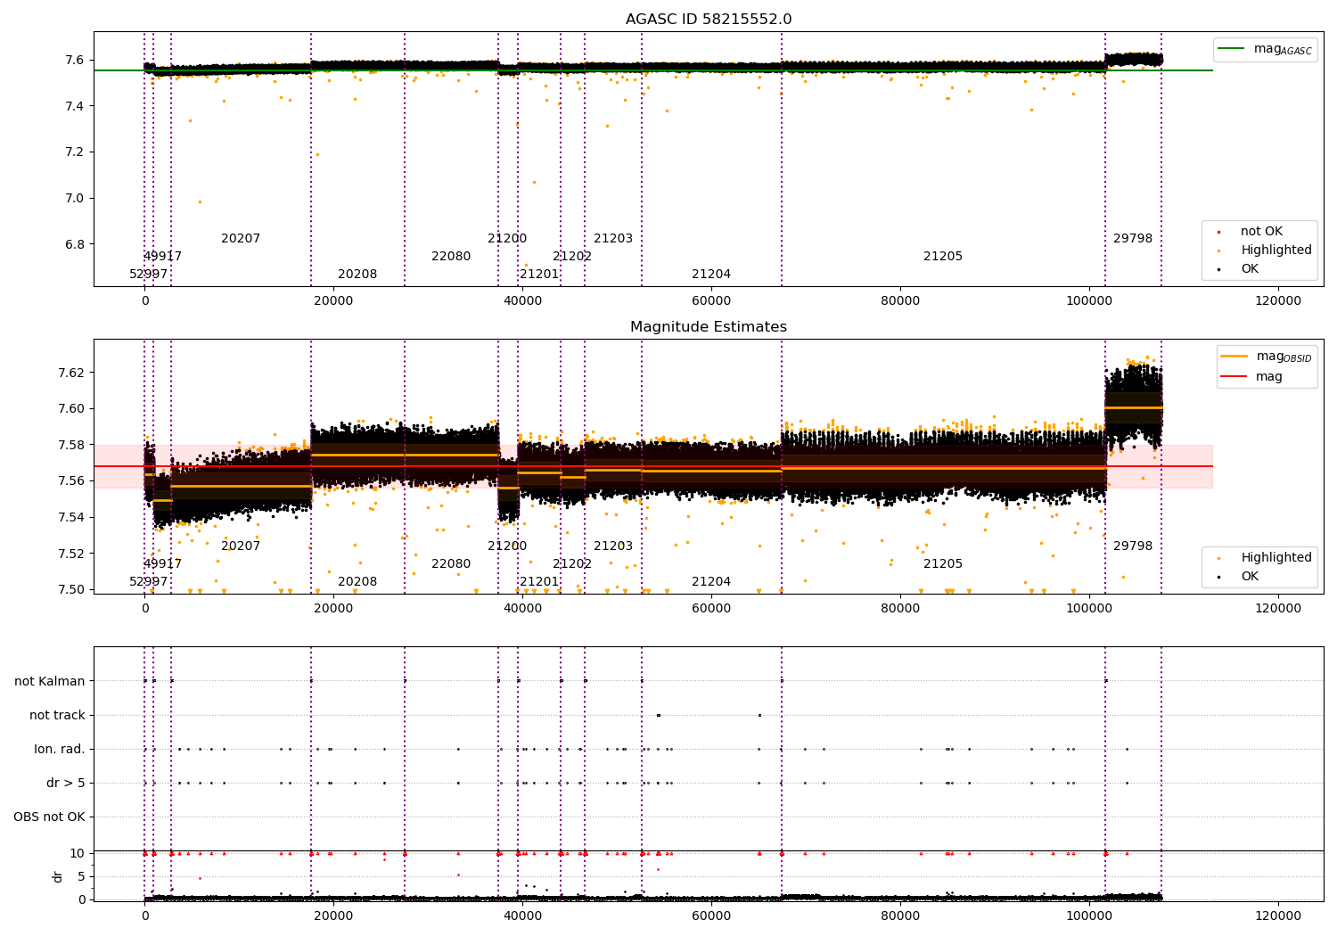The image size is (1337, 936).
Task: Click the title 'AGASC ID 58215552.0'
Action: 709,20
